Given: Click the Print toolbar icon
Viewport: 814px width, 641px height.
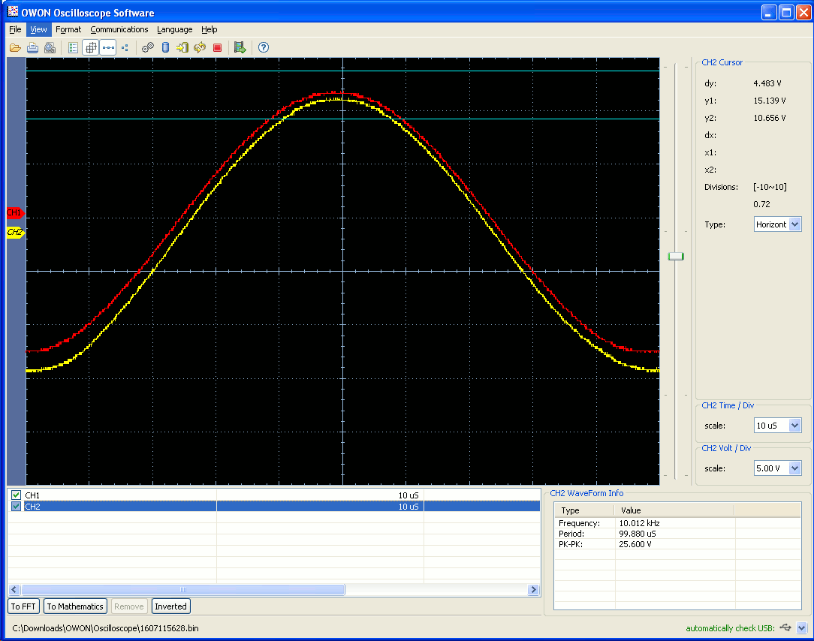Looking at the screenshot, I should click(x=33, y=48).
